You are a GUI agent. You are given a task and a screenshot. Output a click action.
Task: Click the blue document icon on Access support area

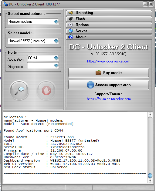(x=90, y=85)
